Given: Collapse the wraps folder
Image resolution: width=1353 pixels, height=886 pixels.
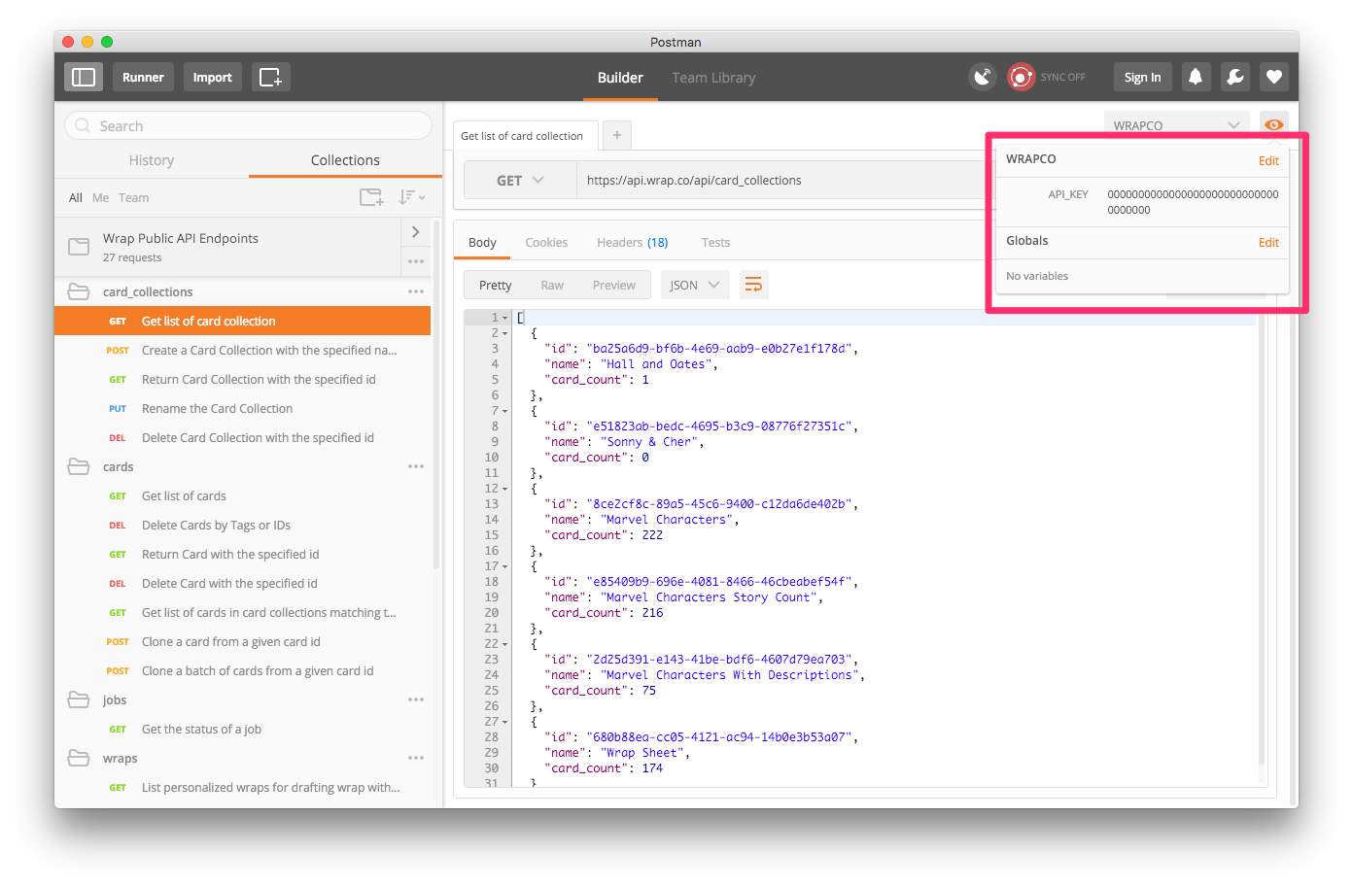Looking at the screenshot, I should pyautogui.click(x=79, y=758).
